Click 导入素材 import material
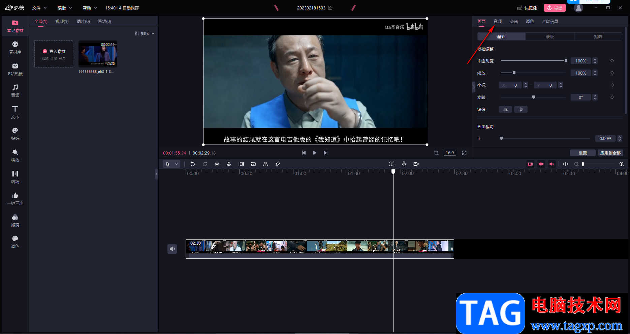Viewport: 630px width, 334px height. (x=54, y=54)
